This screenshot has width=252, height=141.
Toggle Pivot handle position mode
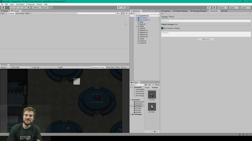36,7
